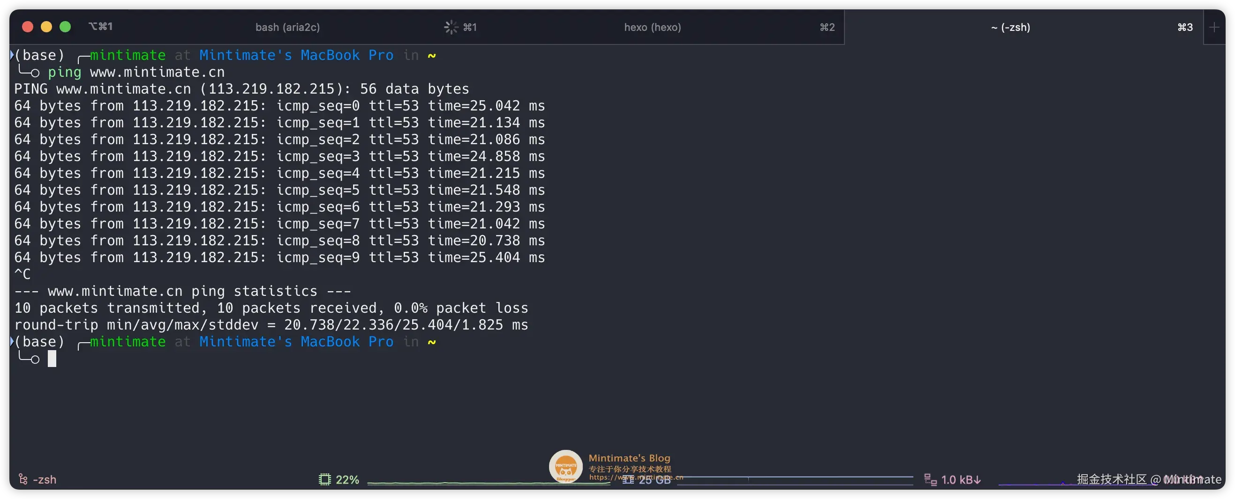Open a new tab with the plus button
Image resolution: width=1235 pixels, height=499 pixels.
1214,27
